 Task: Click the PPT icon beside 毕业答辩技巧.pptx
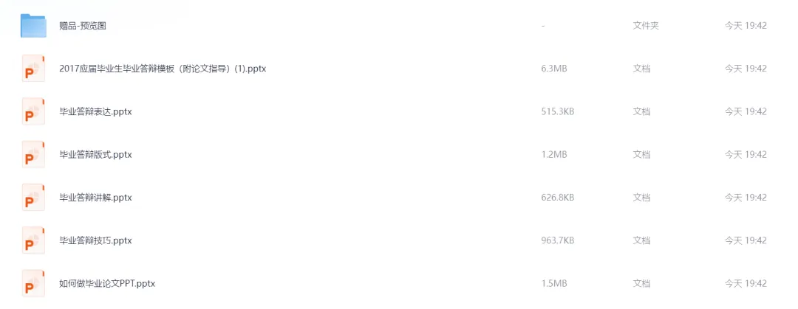[x=33, y=240]
